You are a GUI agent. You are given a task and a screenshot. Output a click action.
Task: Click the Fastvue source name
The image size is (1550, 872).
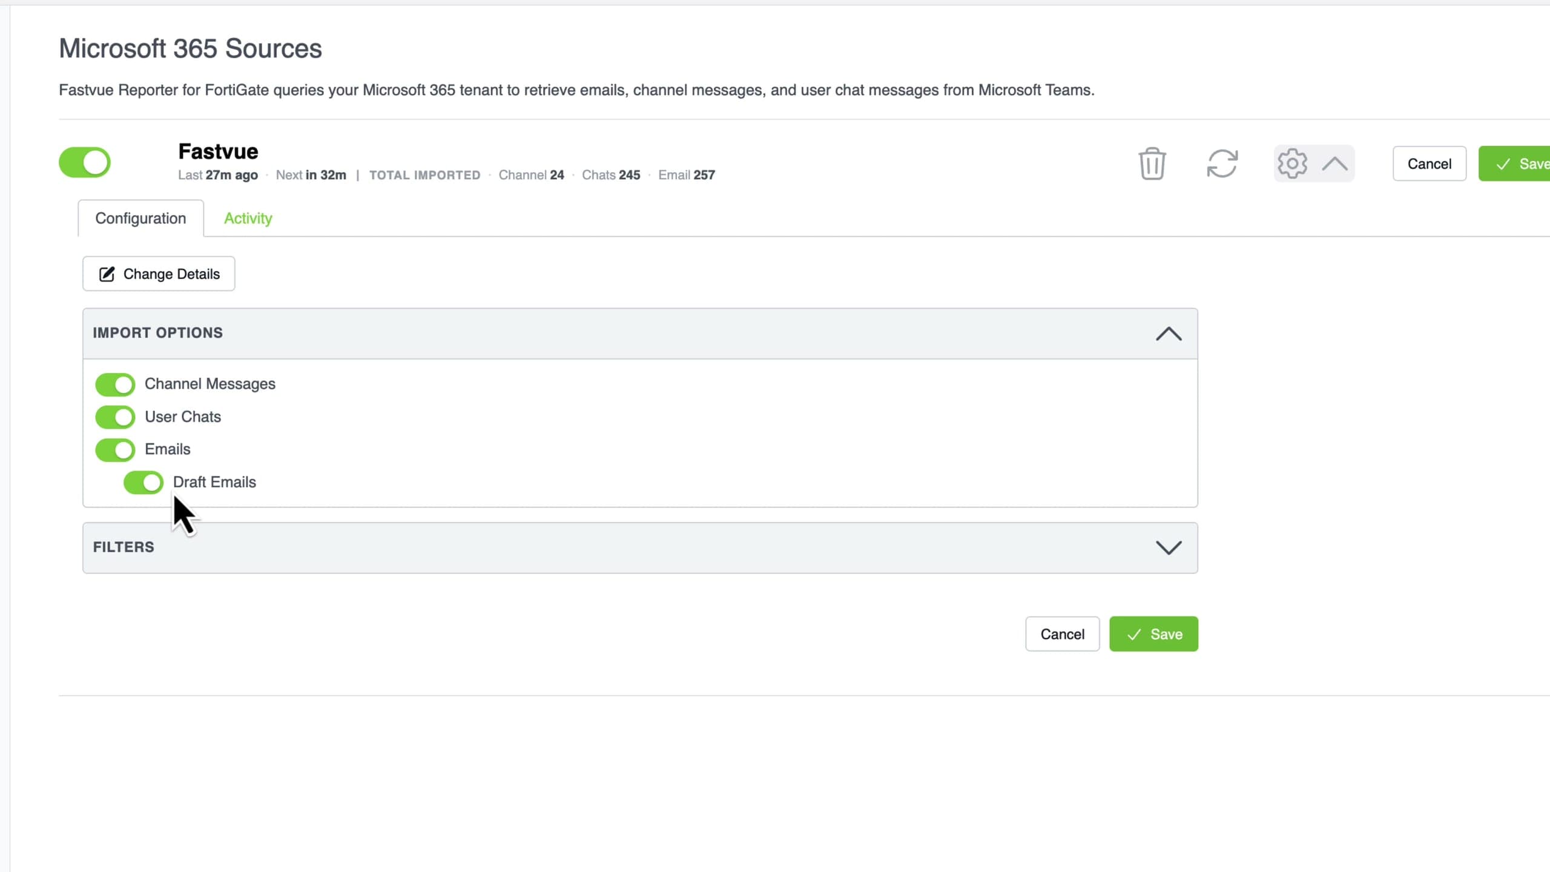coord(218,151)
